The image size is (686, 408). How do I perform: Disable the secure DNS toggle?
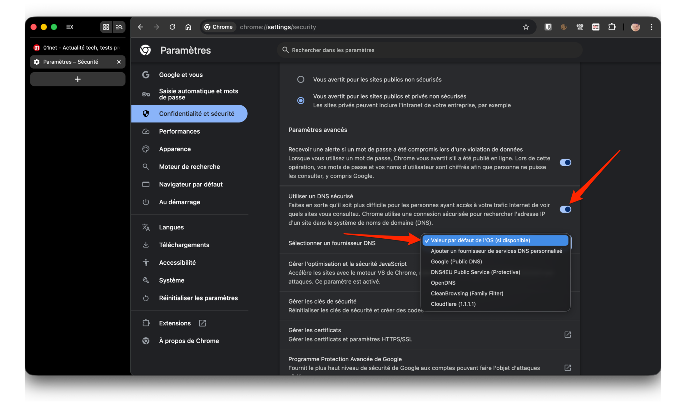pyautogui.click(x=565, y=209)
